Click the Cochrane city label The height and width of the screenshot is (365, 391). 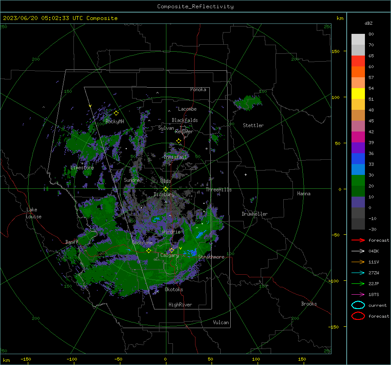tap(142, 243)
